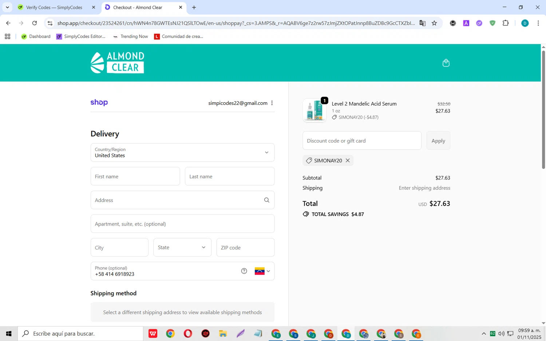The width and height of the screenshot is (546, 341).
Task: Click the address search magnifier icon
Action: [x=267, y=200]
